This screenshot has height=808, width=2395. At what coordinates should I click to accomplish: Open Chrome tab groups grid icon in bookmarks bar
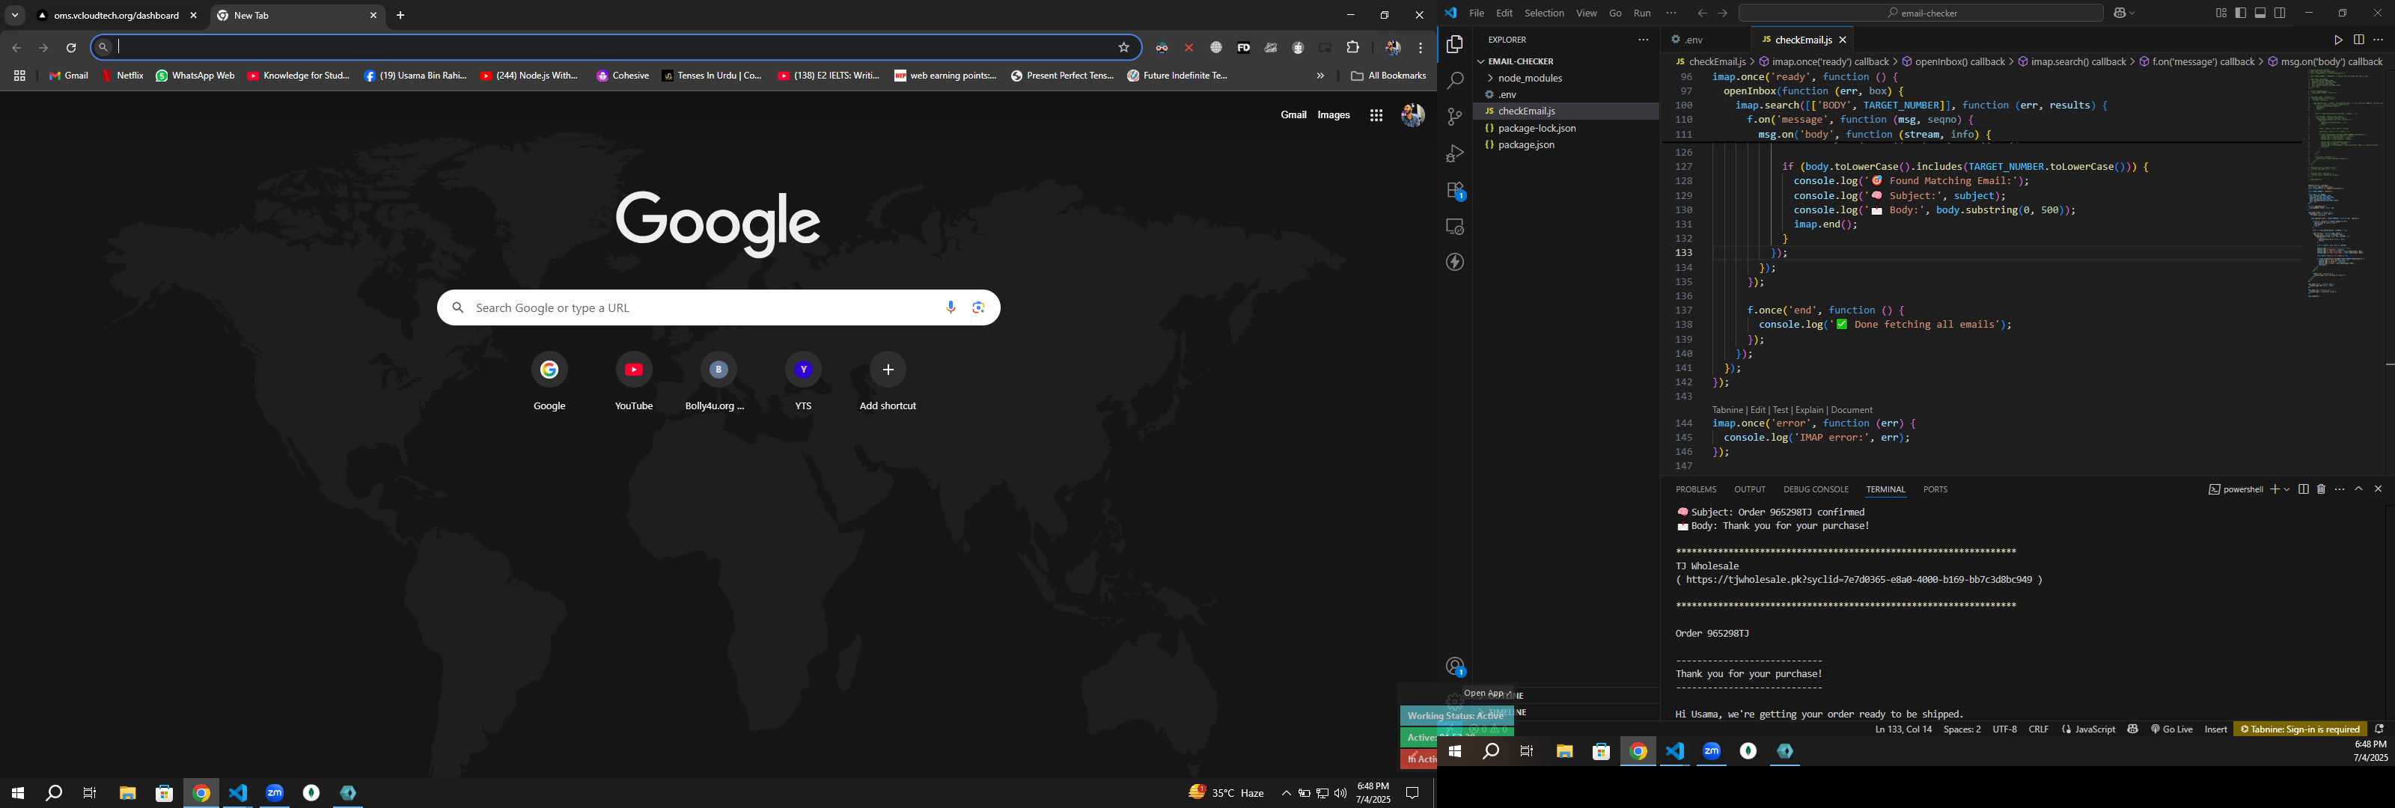pos(19,76)
